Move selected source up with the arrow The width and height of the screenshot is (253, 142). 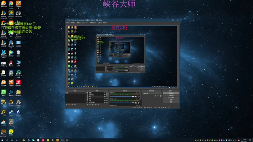coord(96,105)
